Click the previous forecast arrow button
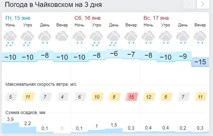213x136 pixels. (189, 4)
